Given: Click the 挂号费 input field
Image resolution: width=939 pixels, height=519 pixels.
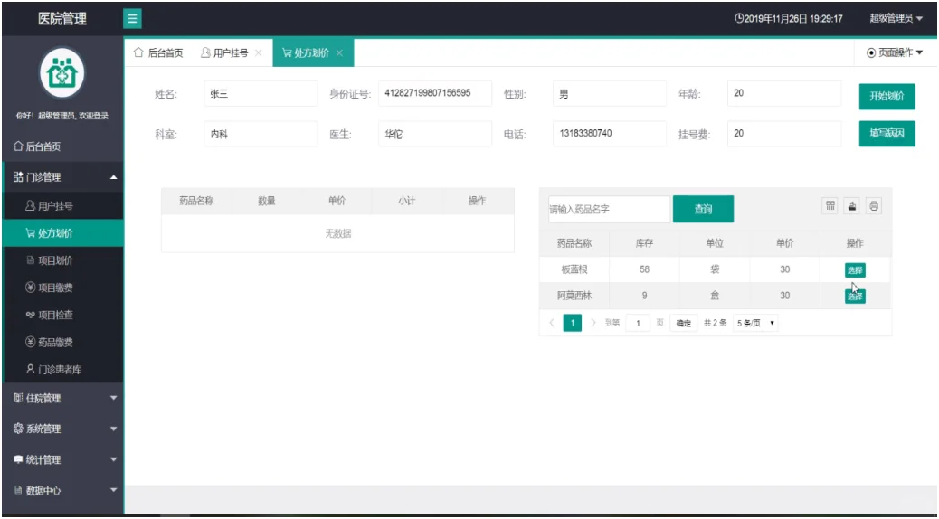Looking at the screenshot, I should (784, 134).
